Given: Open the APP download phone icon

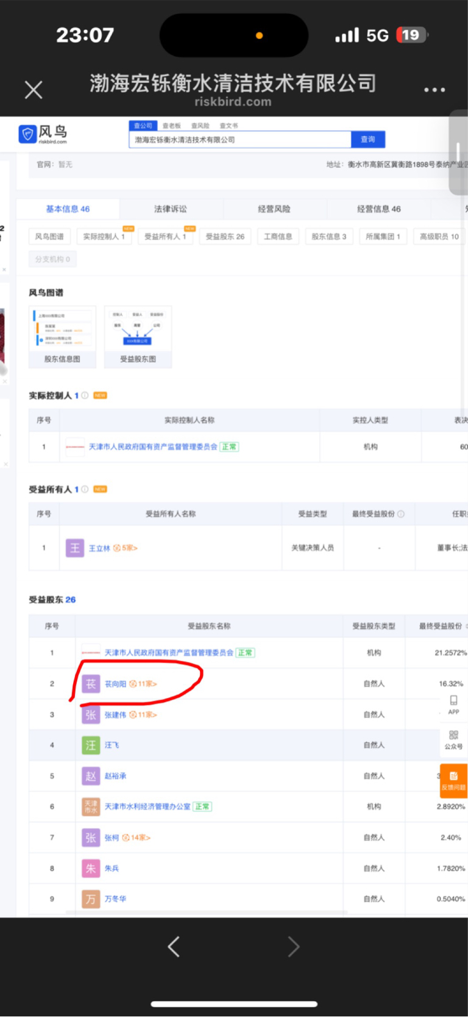Looking at the screenshot, I should click(x=453, y=704).
